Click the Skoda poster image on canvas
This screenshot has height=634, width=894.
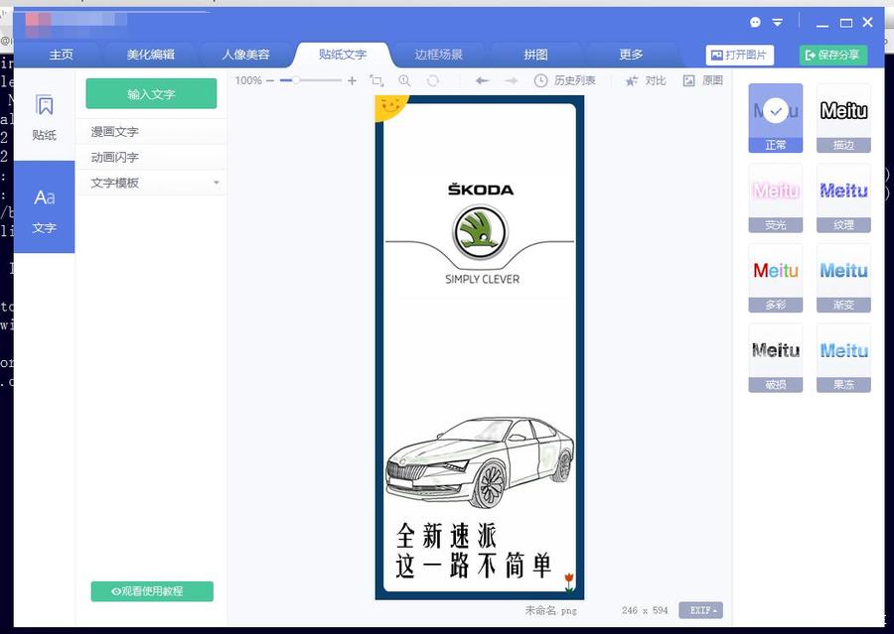[480, 347]
